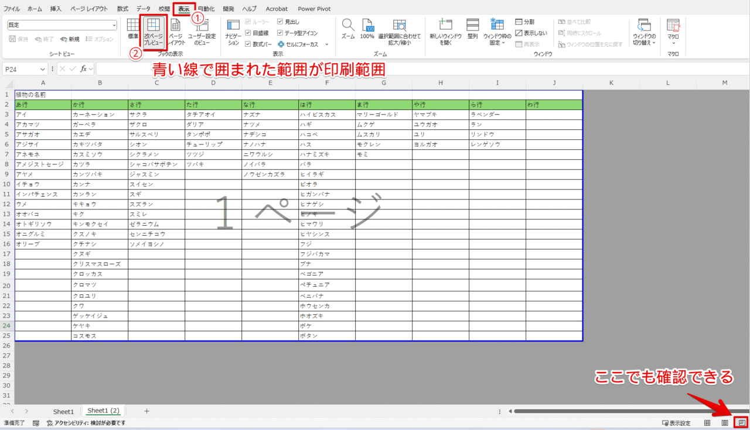This screenshot has height=430, width=750.
Task: Click the Name Box showing P24
Action: pyautogui.click(x=23, y=69)
